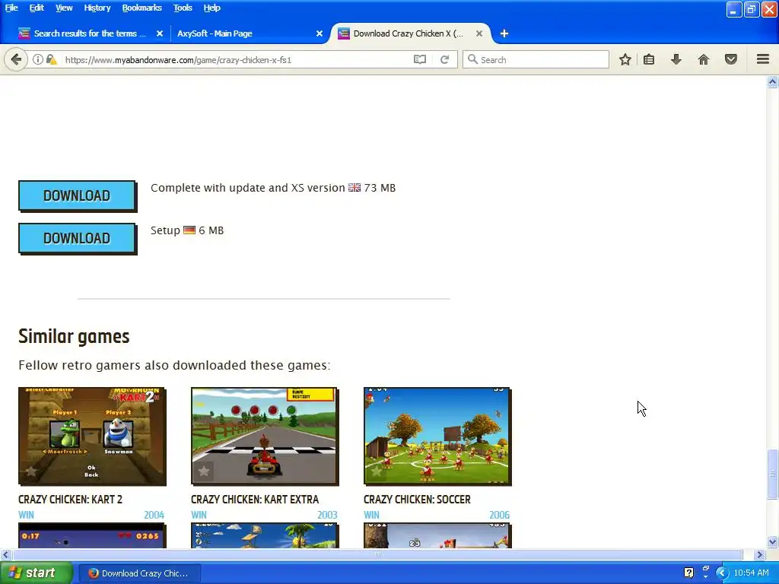Open Crazy Chicken: Kart Extra title link

(255, 500)
